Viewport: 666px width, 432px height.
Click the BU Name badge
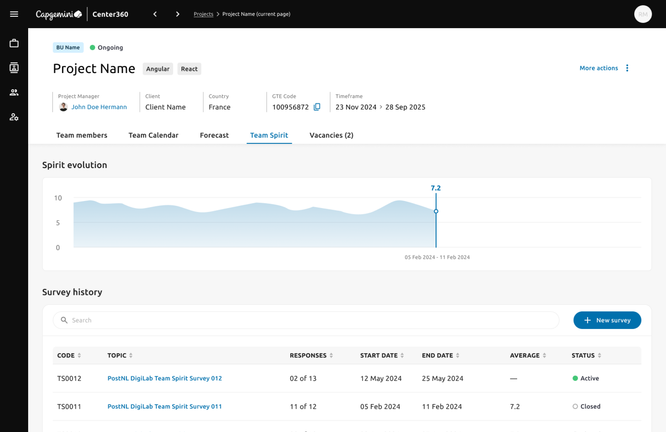click(x=68, y=47)
